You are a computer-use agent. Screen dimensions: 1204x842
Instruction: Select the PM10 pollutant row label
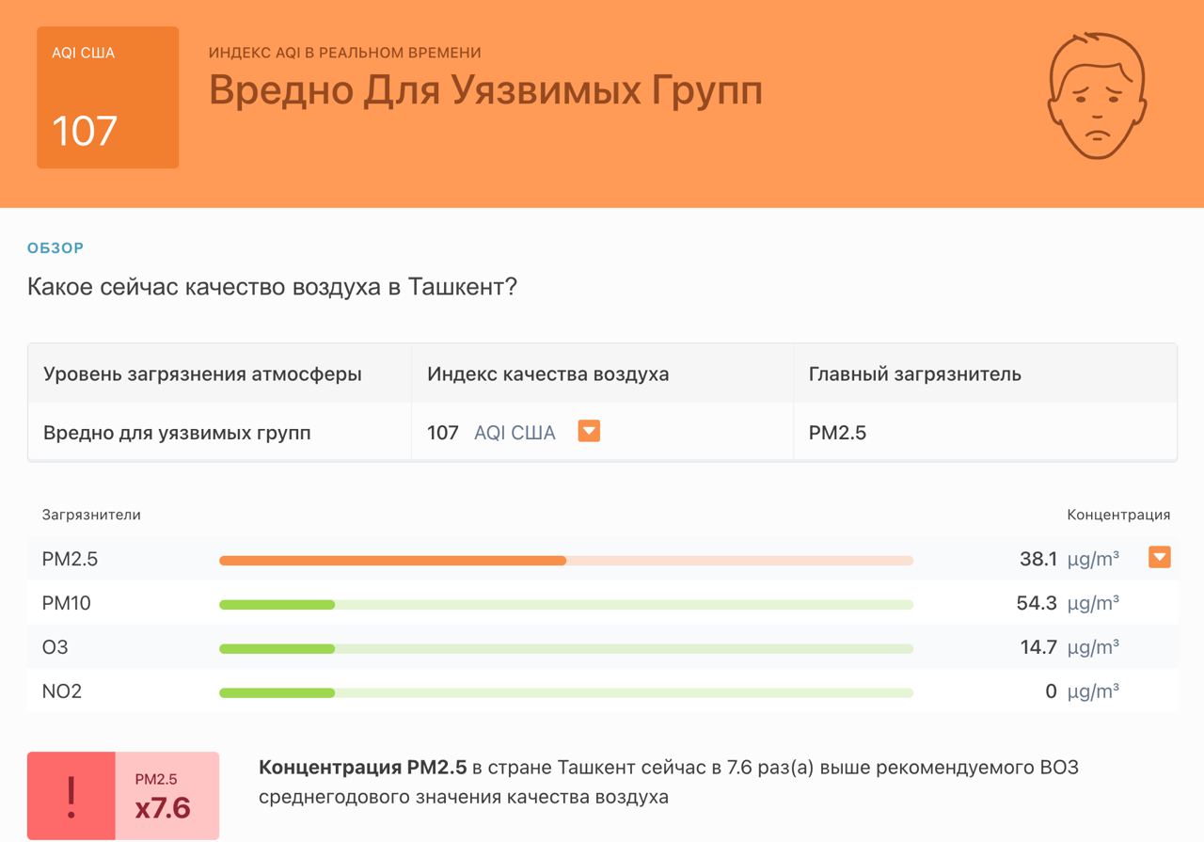67,603
